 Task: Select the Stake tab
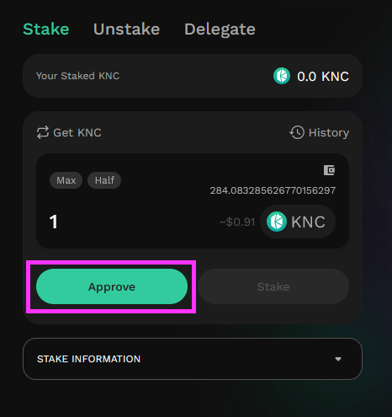click(46, 29)
